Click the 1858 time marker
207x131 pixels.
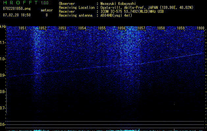tap(161, 28)
